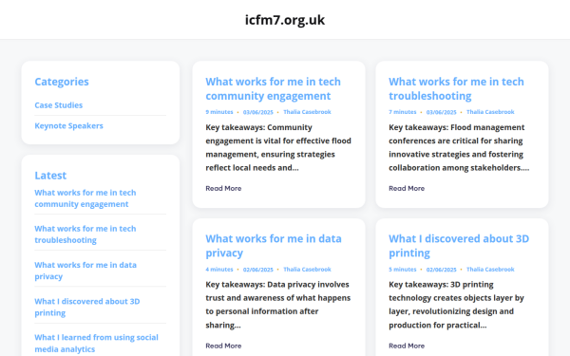The image size is (570, 356).
Task: Click author Thalia Casebrook on 3D printing card
Action: coord(490,270)
